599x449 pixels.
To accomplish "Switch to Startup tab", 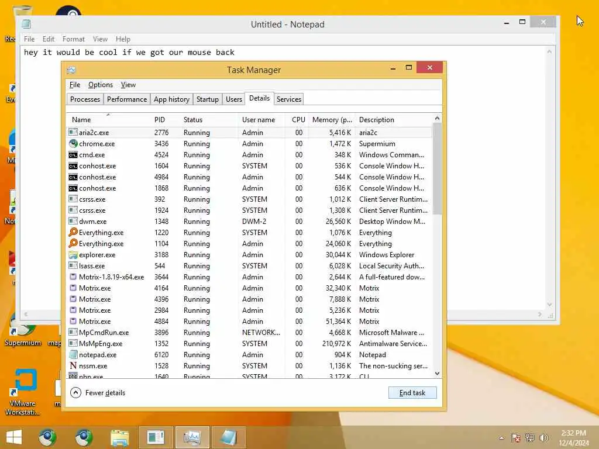I will pos(208,99).
